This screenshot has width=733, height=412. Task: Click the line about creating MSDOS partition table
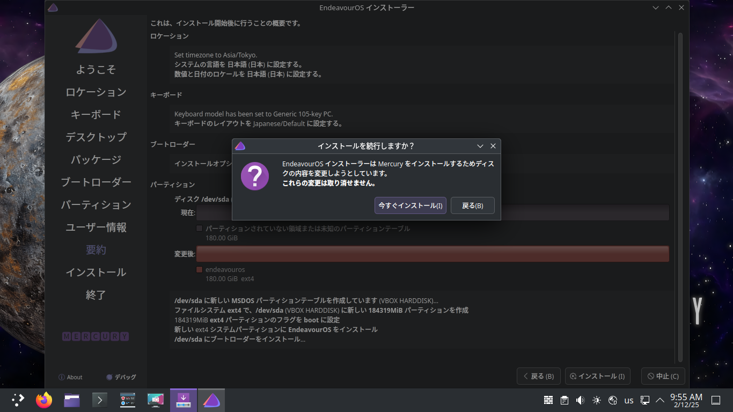[x=306, y=301]
